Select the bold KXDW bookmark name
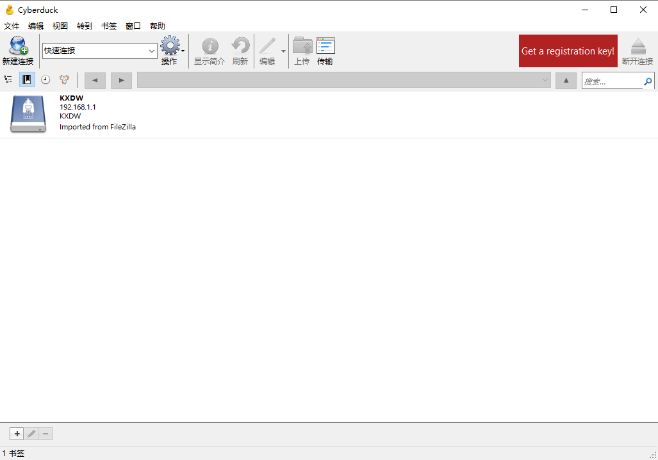The width and height of the screenshot is (658, 460). (71, 98)
